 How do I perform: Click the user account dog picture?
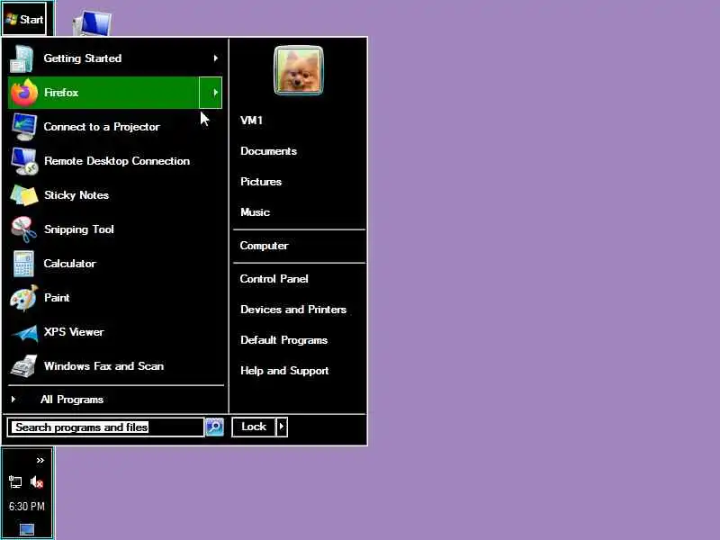click(299, 70)
